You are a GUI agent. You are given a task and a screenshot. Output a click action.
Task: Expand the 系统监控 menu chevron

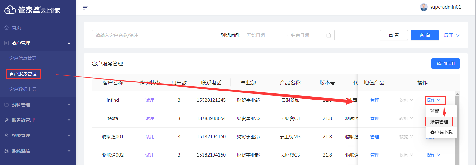point(69,151)
